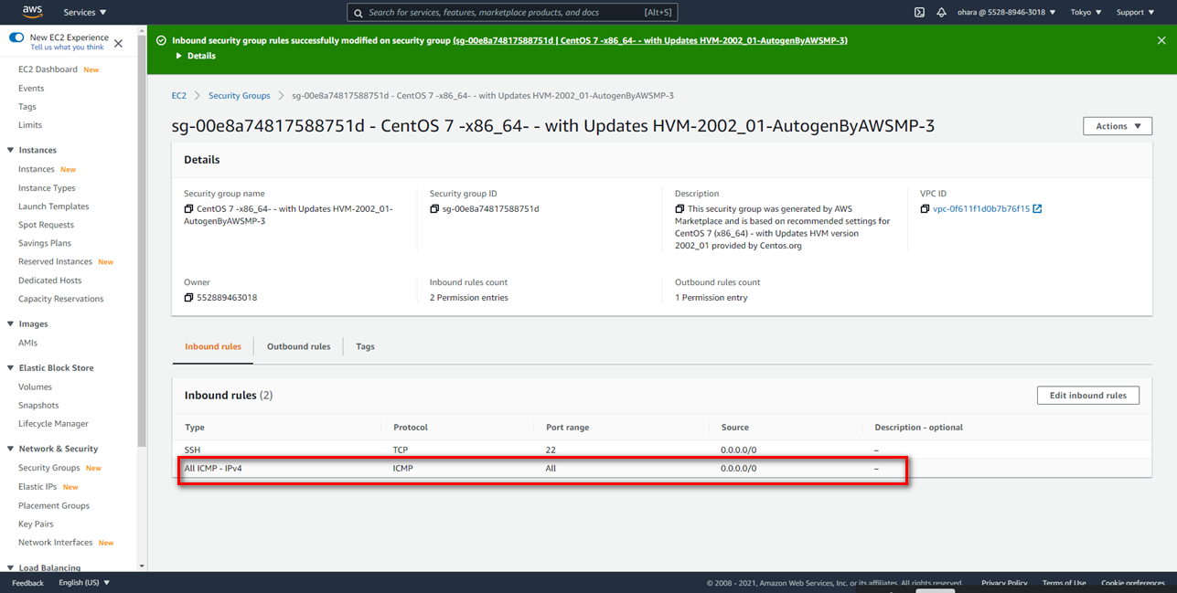Viewport: 1177px width, 593px height.
Task: Copy security group ID sg-00e8a74817588751d icon
Action: click(434, 208)
